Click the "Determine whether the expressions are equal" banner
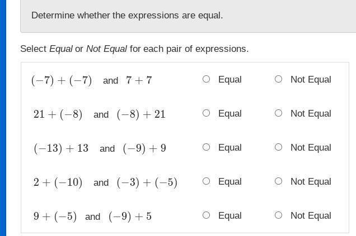The width and height of the screenshot is (356, 236). click(x=127, y=16)
